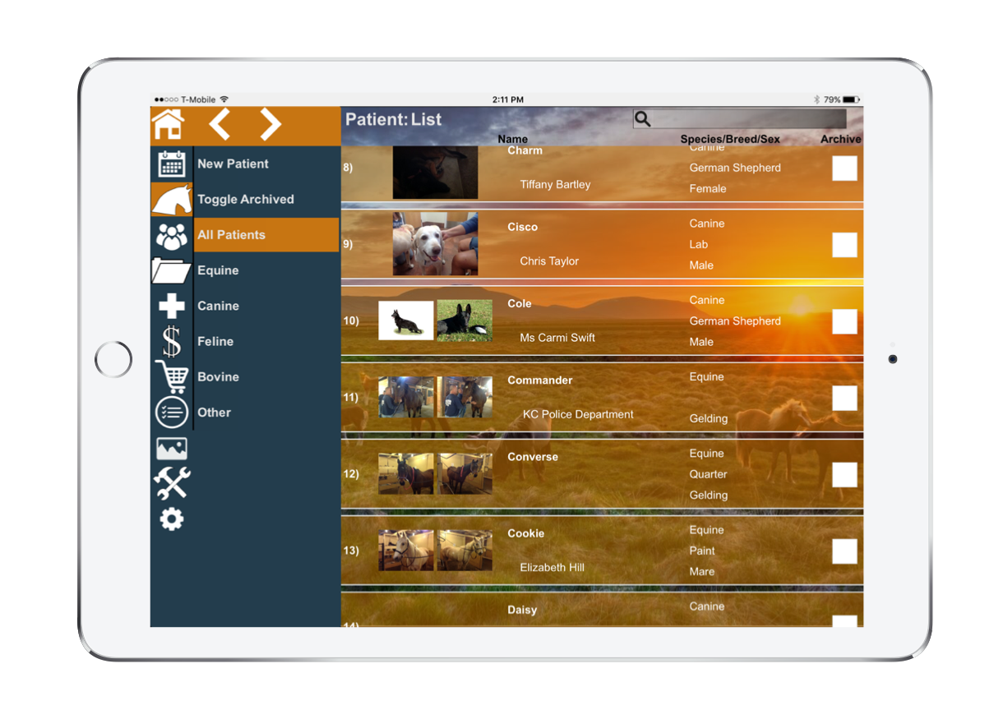
Task: Open the folder icon in sidebar
Action: [171, 270]
